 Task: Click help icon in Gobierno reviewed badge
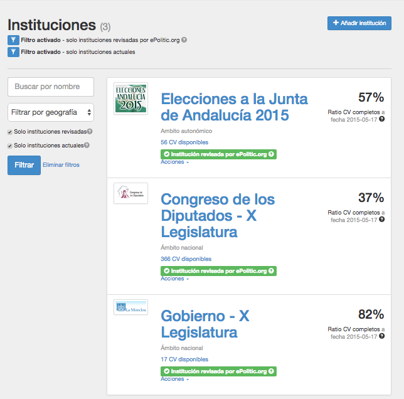pyautogui.click(x=271, y=371)
